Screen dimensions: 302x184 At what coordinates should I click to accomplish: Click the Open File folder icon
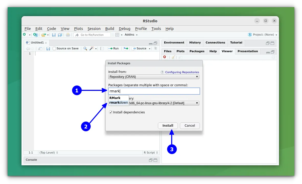click(43, 35)
